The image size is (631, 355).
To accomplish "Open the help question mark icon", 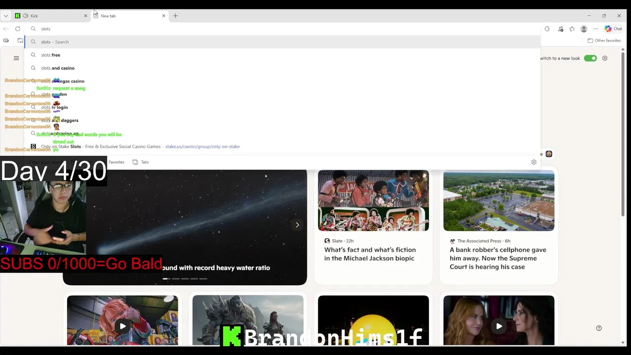I will click(x=599, y=328).
